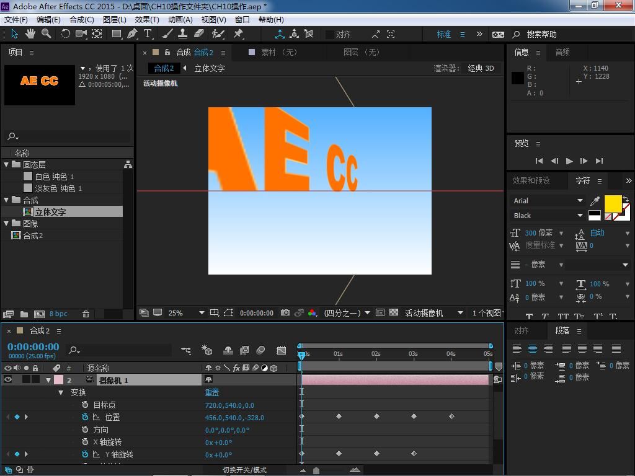The image size is (635, 476).
Task: Create a new folder in Project panel
Action: pos(24,314)
